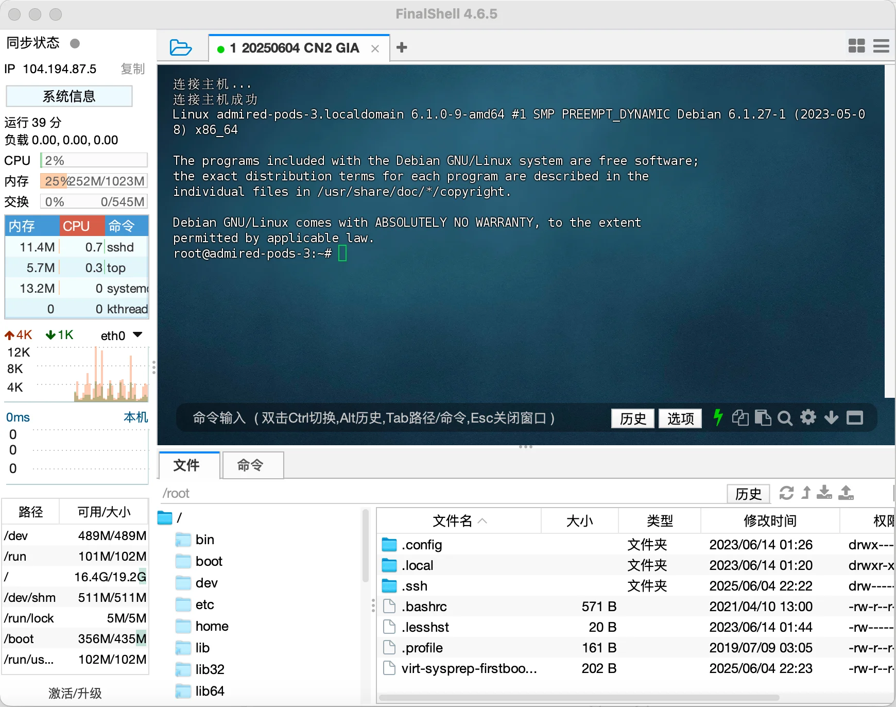Select the bin folder in tree

click(195, 540)
